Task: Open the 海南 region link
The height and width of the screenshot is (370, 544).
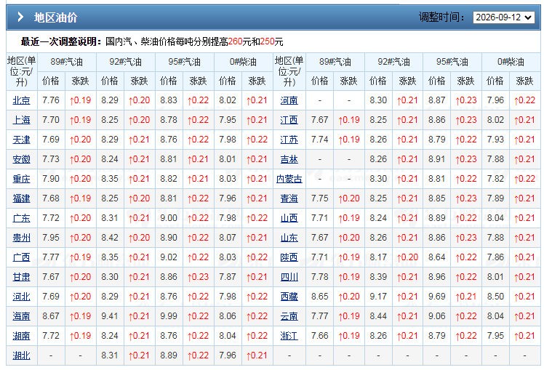Action: (x=22, y=316)
